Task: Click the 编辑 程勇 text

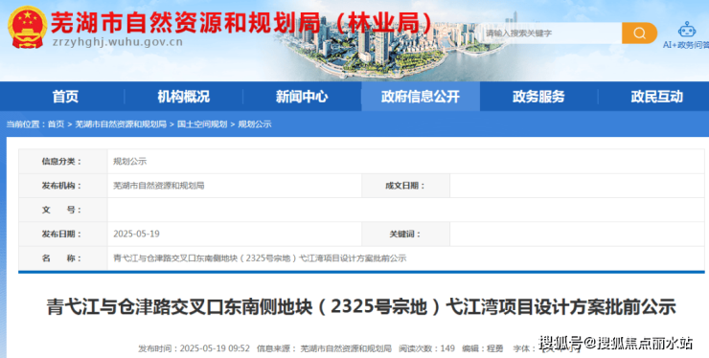Action: [483, 348]
